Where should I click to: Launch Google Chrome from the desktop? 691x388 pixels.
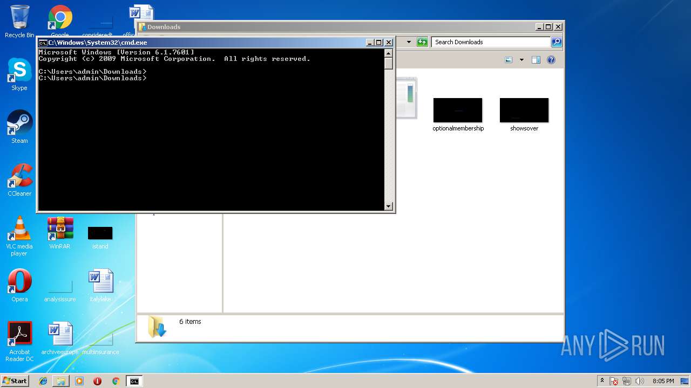pyautogui.click(x=60, y=20)
